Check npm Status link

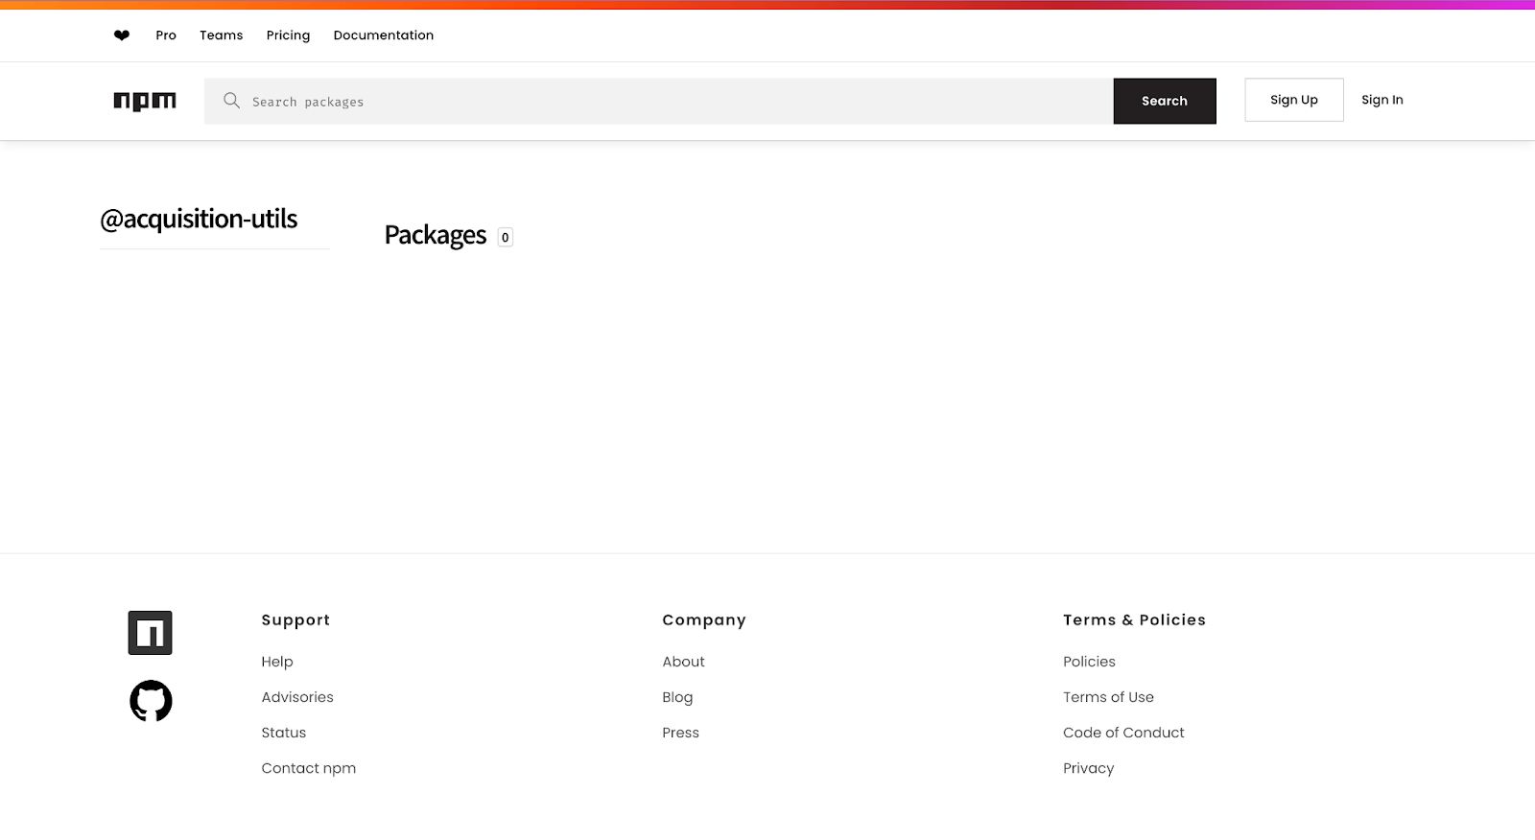(x=284, y=733)
